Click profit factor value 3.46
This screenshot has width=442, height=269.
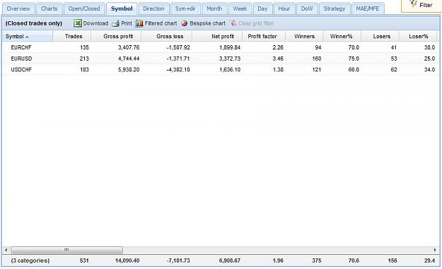[x=278, y=59]
